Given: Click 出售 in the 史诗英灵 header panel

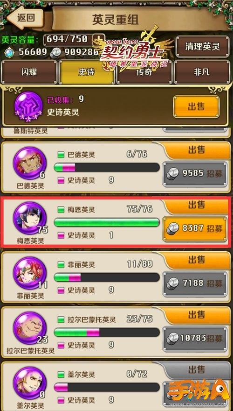Looking at the screenshot, I should pyautogui.click(x=196, y=106).
